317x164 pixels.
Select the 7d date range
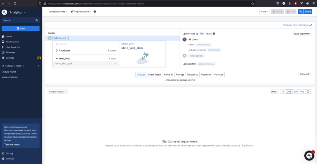pyautogui.click(x=283, y=92)
